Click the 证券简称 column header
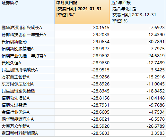Screen dimensions: 166x137 tap(27, 12)
